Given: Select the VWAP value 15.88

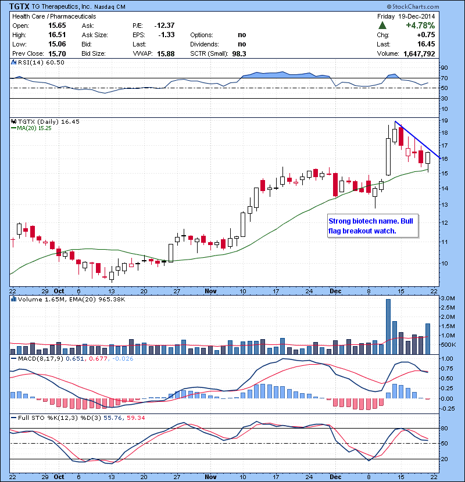Looking at the screenshot, I should tap(166, 53).
